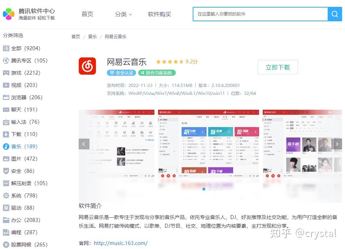
Task: Click the 立即下载 button
Action: tap(278, 67)
